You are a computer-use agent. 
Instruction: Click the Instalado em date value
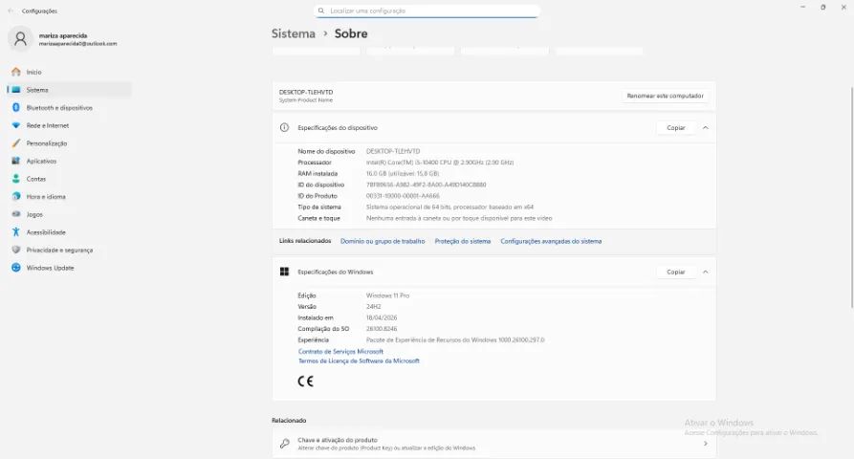click(382, 318)
